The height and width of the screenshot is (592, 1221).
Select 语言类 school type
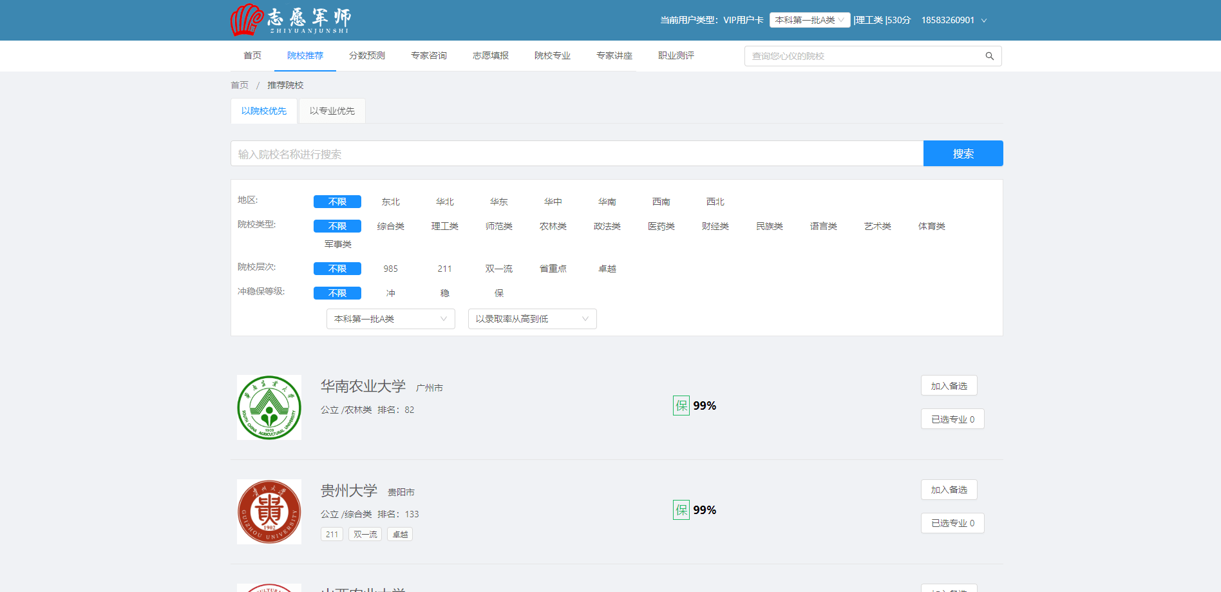coord(824,226)
